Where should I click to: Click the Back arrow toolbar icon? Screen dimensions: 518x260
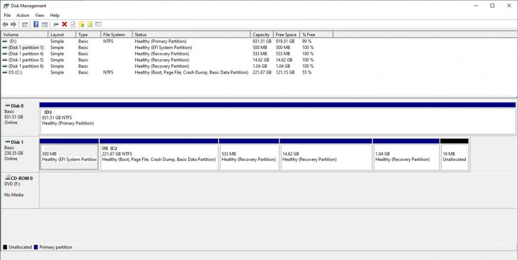tap(5, 25)
